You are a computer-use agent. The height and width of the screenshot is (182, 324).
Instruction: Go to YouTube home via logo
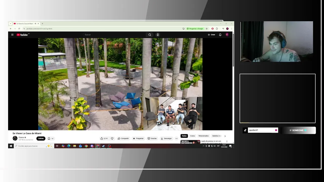click(x=22, y=35)
